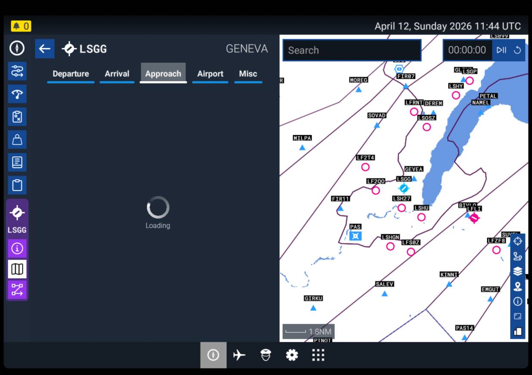This screenshot has width=532, height=375.
Task: Open the performance gauge icon
Action: 17,94
